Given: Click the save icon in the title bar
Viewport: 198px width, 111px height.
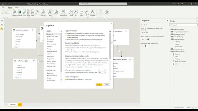Looking at the screenshot, I should click(x=2, y=4).
